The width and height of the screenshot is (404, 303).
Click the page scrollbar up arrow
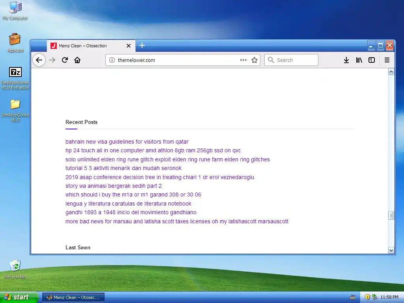(x=391, y=72)
